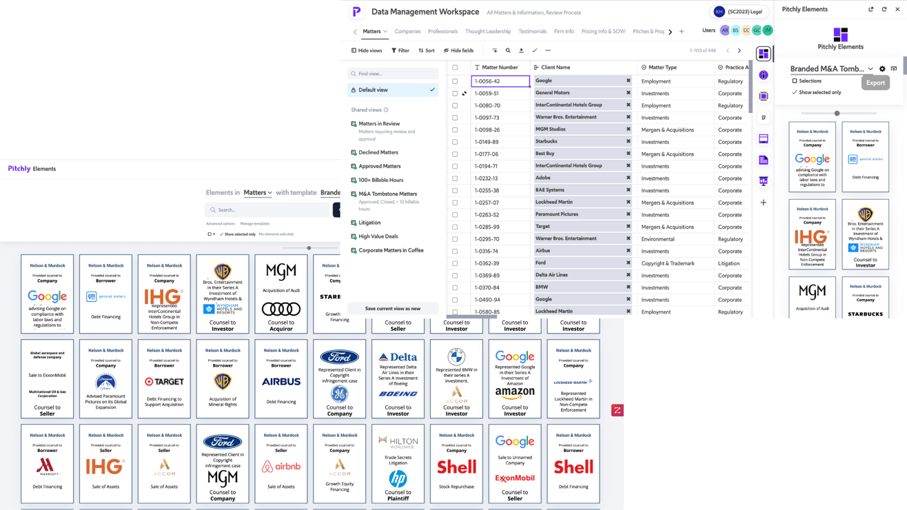Image resolution: width=907 pixels, height=510 pixels.
Task: Open the (SC2023) Legal account menu
Action: point(739,12)
